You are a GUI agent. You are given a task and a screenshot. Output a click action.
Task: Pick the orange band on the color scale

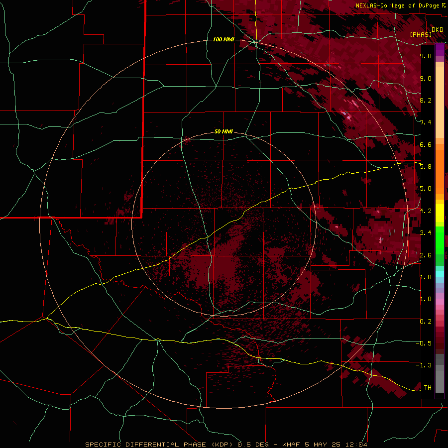coord(440,171)
